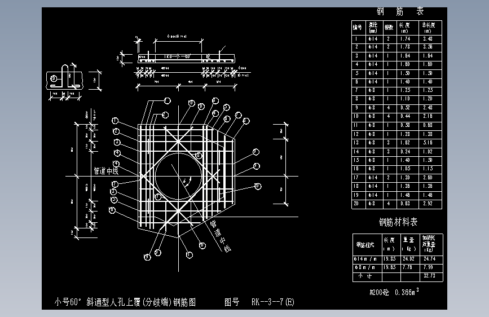The width and height of the screenshot is (489, 317).
Task: Pick length value 0.44 in row 10
Action: (x=405, y=116)
